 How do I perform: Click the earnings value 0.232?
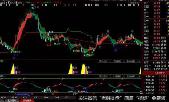point(157,69)
